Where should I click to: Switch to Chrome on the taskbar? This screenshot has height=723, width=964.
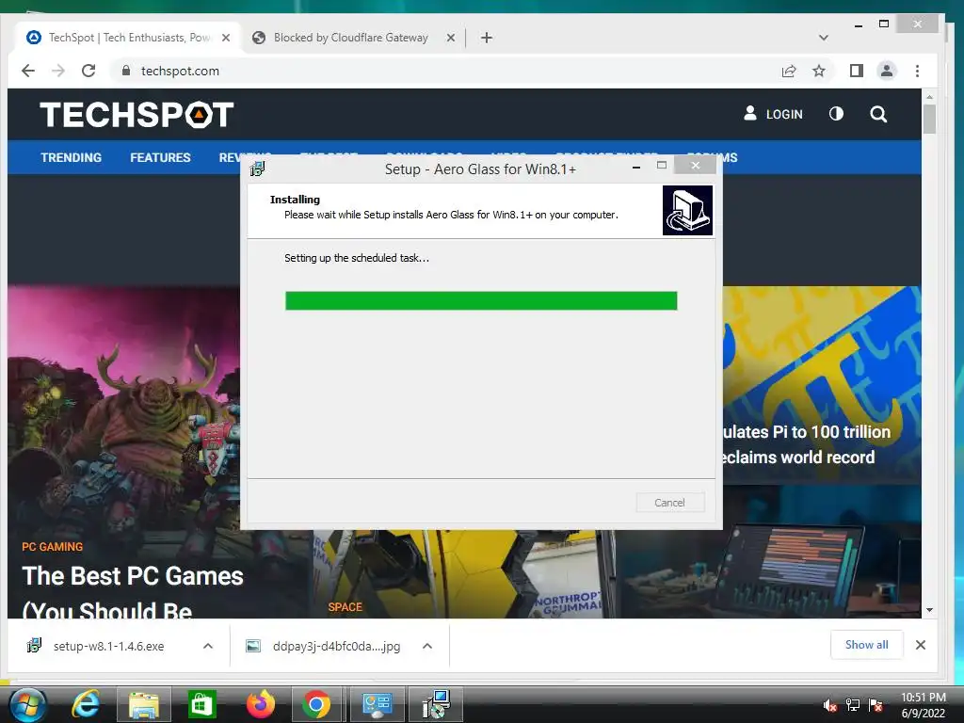(x=316, y=704)
